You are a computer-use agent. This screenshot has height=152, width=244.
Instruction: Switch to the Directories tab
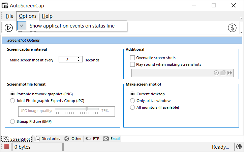click(x=47, y=139)
